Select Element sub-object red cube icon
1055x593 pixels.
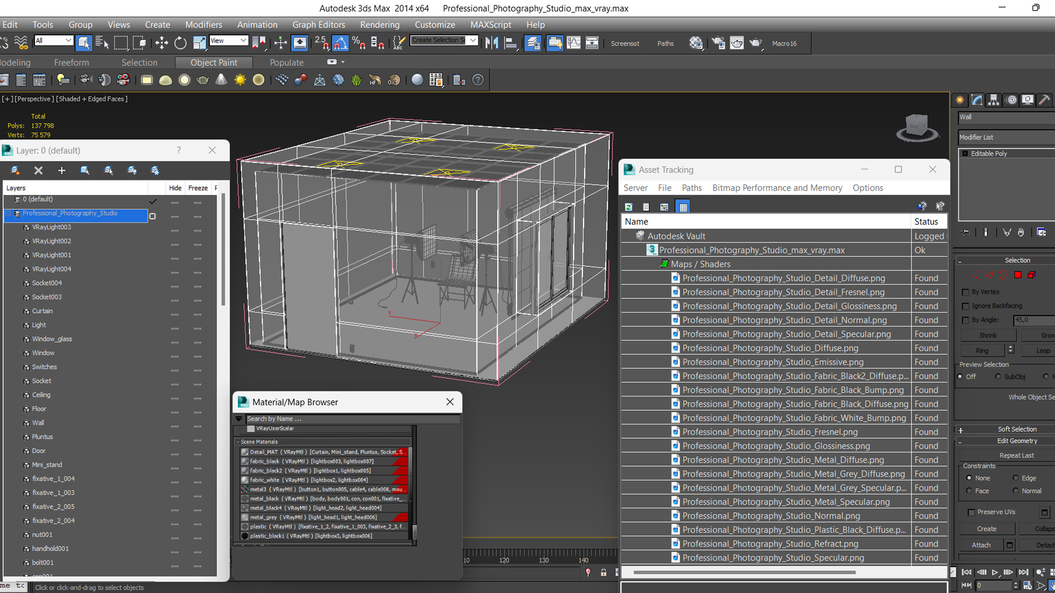tap(1031, 275)
